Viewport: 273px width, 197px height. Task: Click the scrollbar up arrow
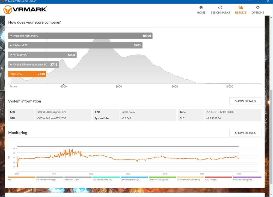coord(271,18)
